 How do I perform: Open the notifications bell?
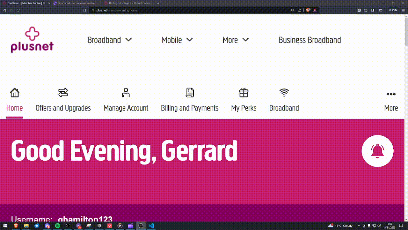(377, 150)
